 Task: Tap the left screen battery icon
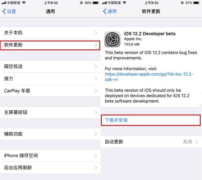(x=96, y=3)
